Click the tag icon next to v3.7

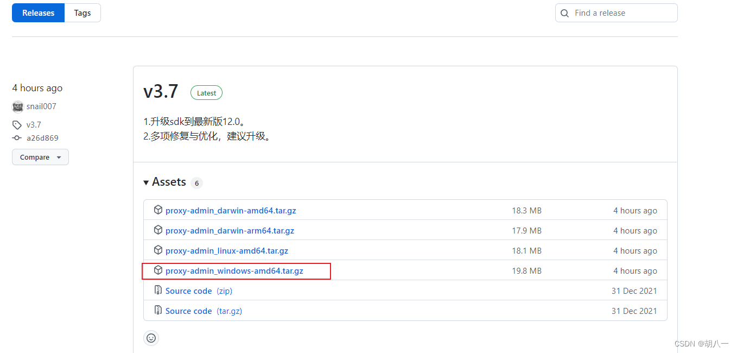[x=17, y=124]
